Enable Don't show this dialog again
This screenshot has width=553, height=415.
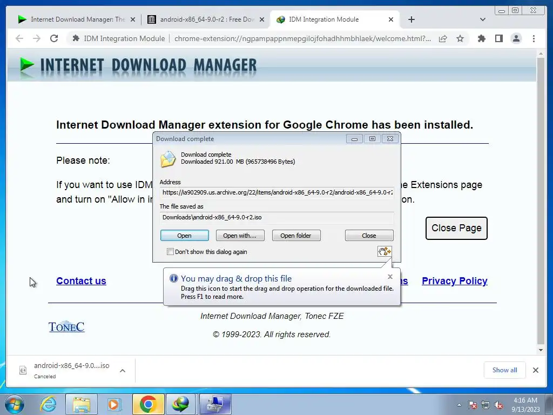[x=170, y=252]
